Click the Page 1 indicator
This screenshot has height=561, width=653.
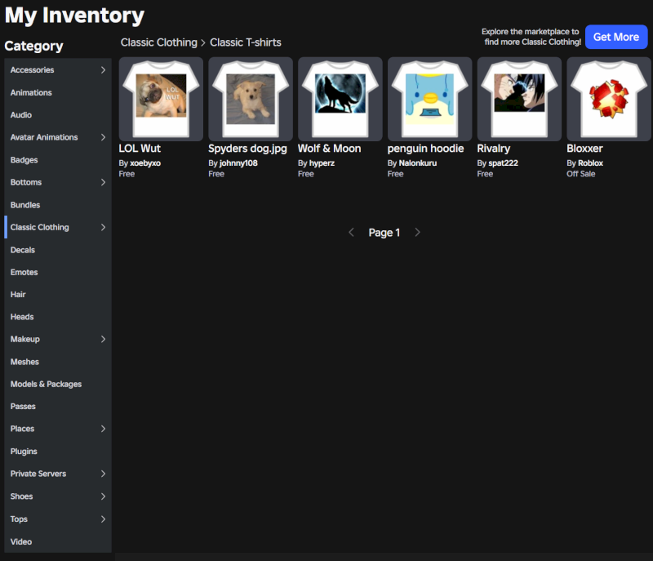(x=384, y=233)
